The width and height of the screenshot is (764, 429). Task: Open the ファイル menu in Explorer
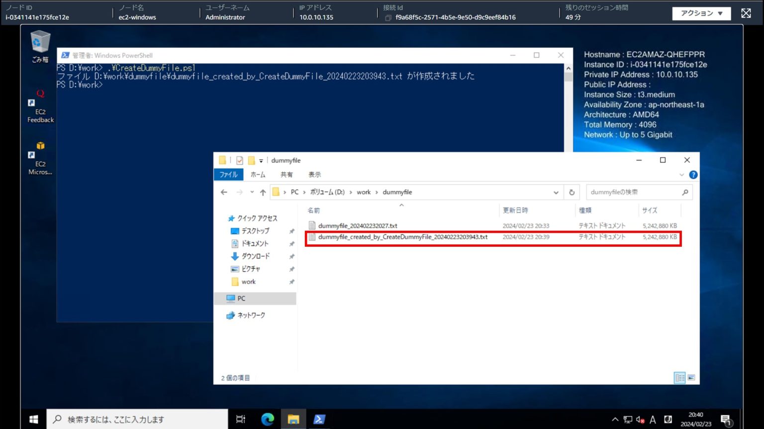[x=228, y=174]
